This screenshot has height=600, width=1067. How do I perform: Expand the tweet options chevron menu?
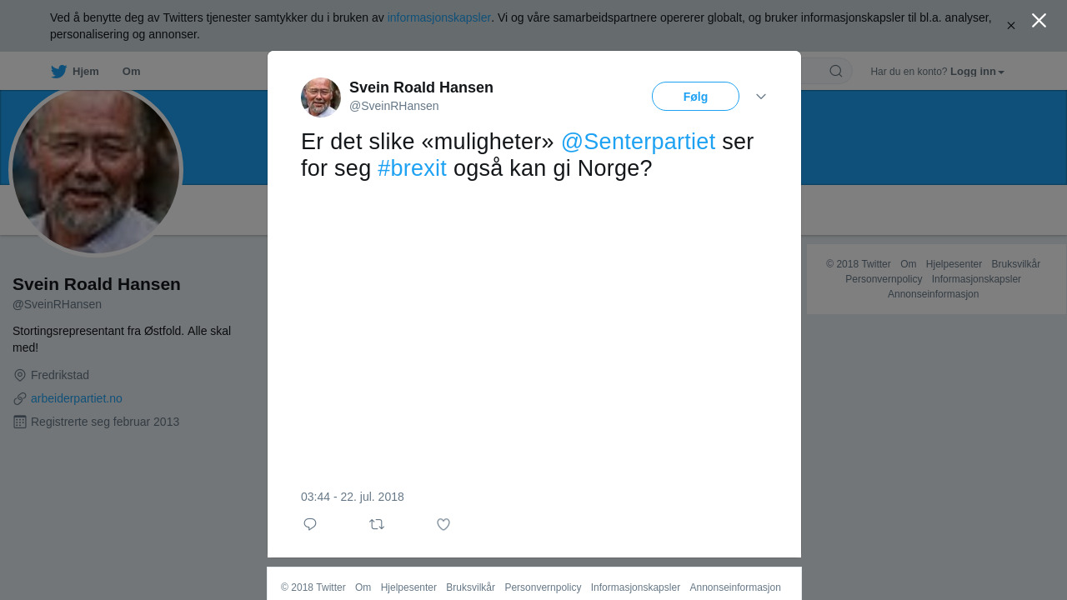pos(761,97)
